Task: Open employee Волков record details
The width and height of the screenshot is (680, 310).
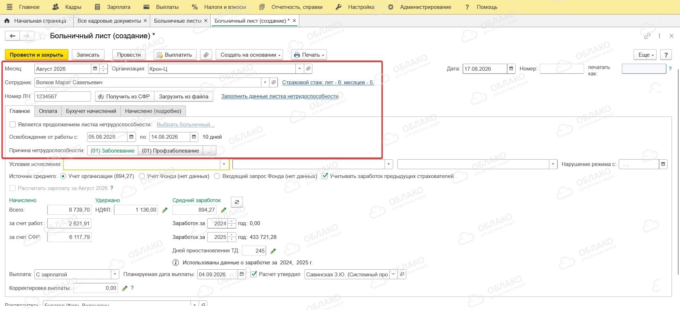Action: tap(273, 82)
